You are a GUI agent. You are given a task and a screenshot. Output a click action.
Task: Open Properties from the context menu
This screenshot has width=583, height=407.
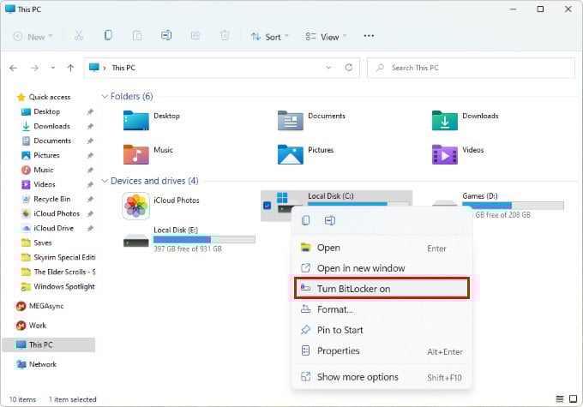click(x=382, y=350)
